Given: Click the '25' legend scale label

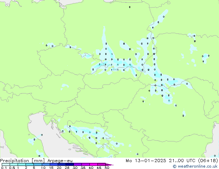Looking at the screenshot, I should coord(67,168).
